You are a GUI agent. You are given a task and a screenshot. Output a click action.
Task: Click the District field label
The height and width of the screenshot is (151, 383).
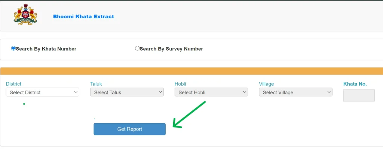13,84
